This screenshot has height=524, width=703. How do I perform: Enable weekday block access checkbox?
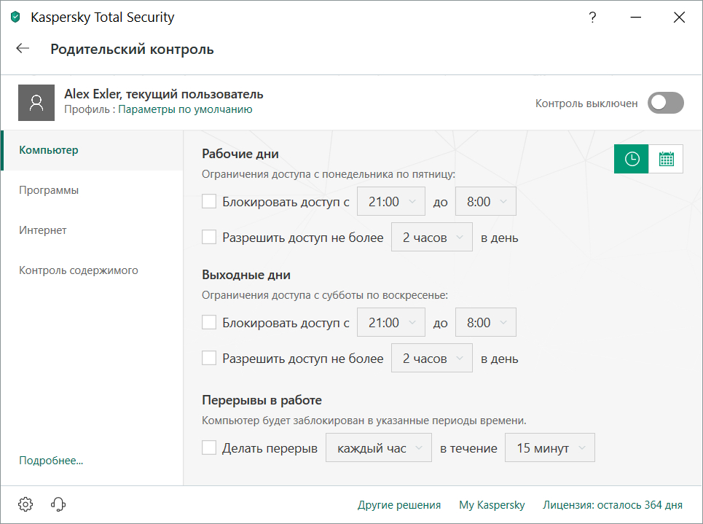coord(209,202)
